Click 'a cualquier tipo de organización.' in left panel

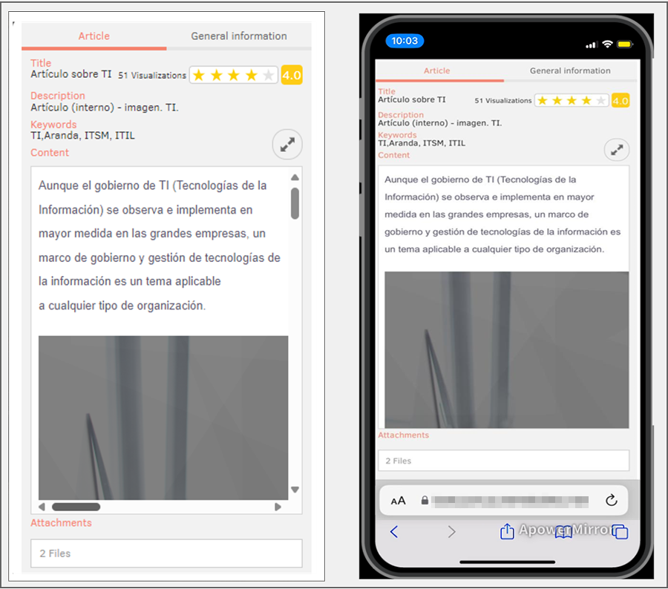(x=122, y=306)
